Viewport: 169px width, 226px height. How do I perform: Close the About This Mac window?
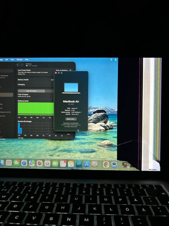(56, 73)
